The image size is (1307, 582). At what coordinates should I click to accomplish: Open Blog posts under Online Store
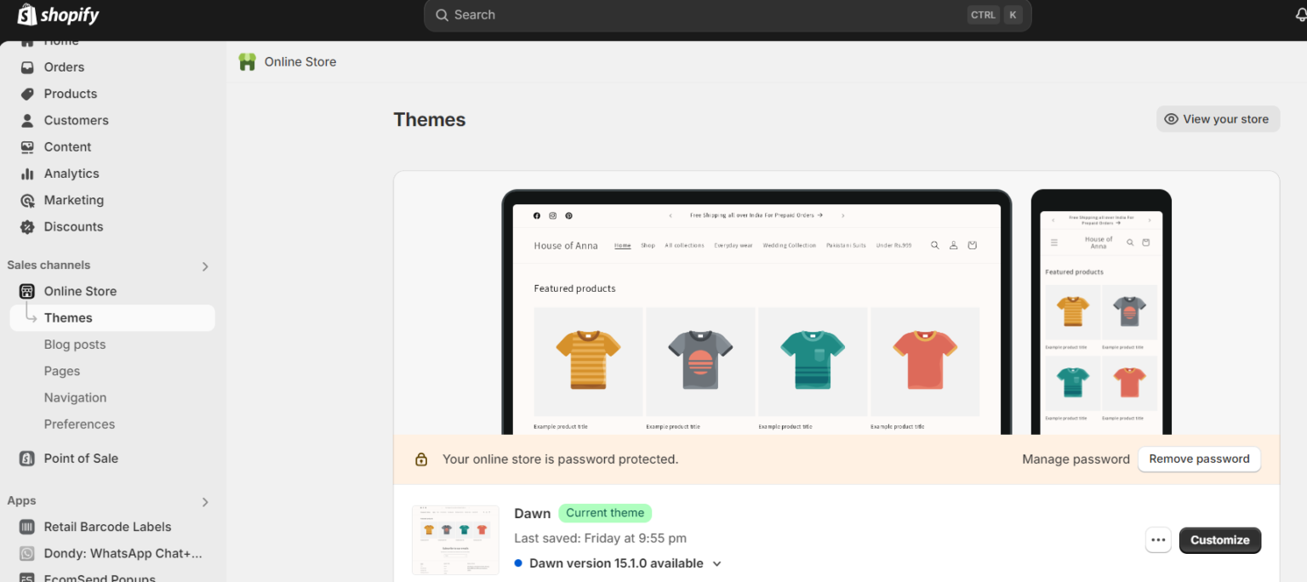pyautogui.click(x=75, y=345)
